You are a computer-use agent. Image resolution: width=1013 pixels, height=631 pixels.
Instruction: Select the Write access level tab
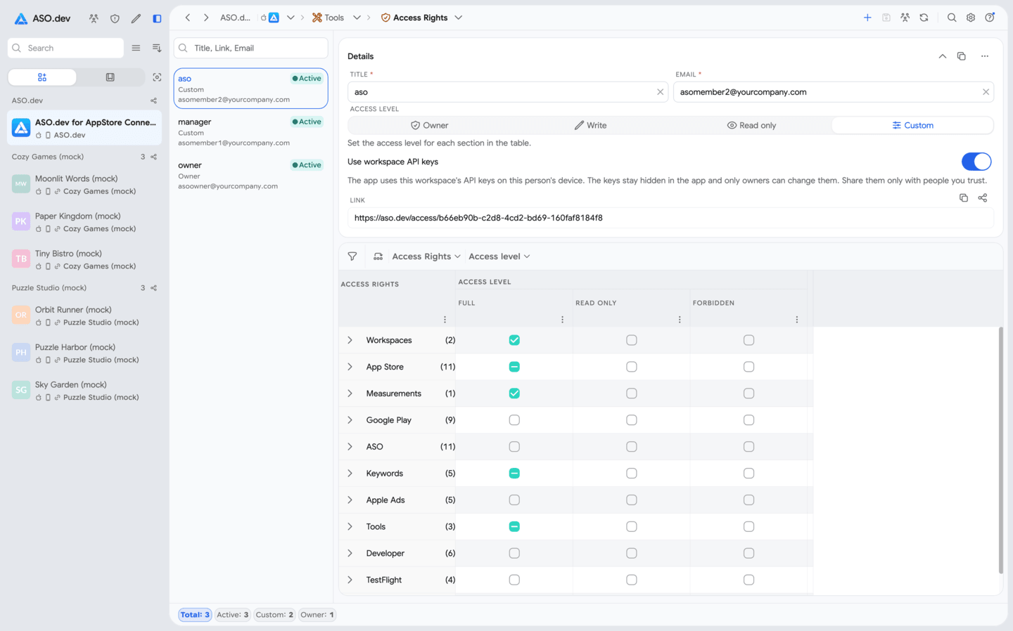[x=590, y=125]
